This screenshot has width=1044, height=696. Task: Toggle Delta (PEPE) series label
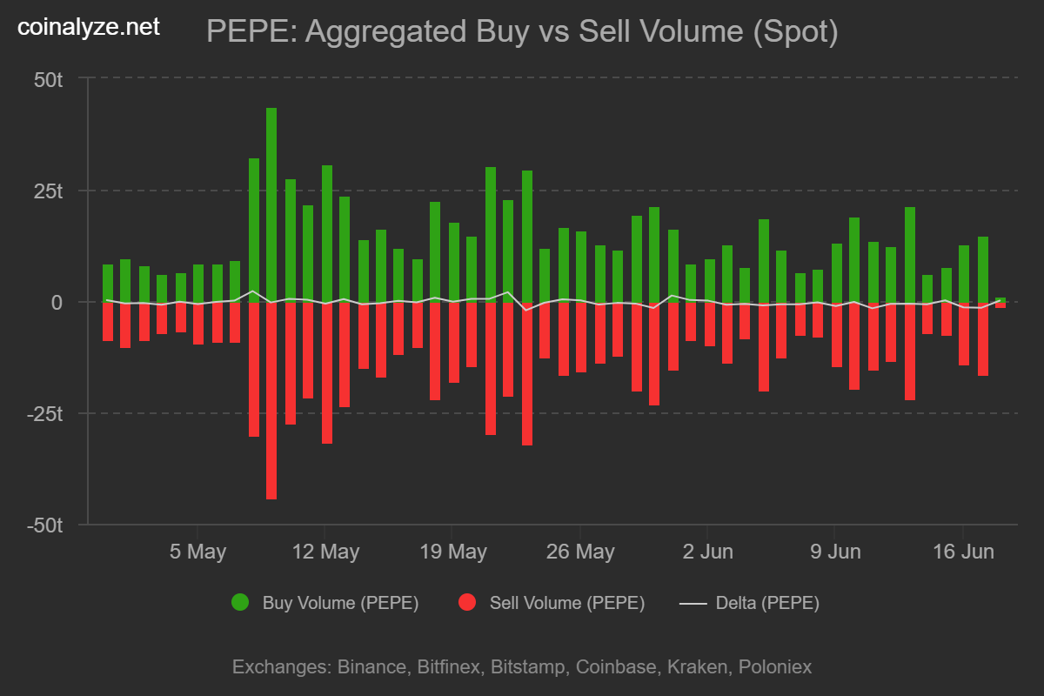pyautogui.click(x=767, y=603)
